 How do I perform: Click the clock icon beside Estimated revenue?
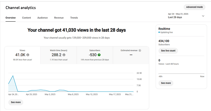(x=140, y=50)
